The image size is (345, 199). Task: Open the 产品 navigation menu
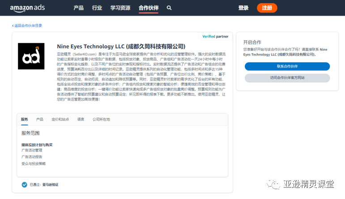tap(78, 8)
